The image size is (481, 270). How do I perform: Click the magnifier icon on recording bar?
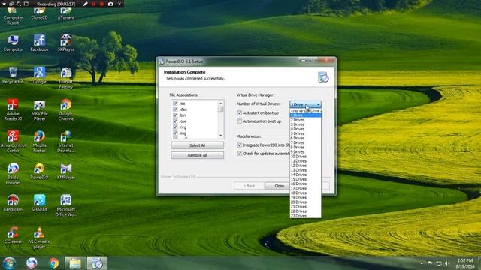pyautogui.click(x=19, y=4)
